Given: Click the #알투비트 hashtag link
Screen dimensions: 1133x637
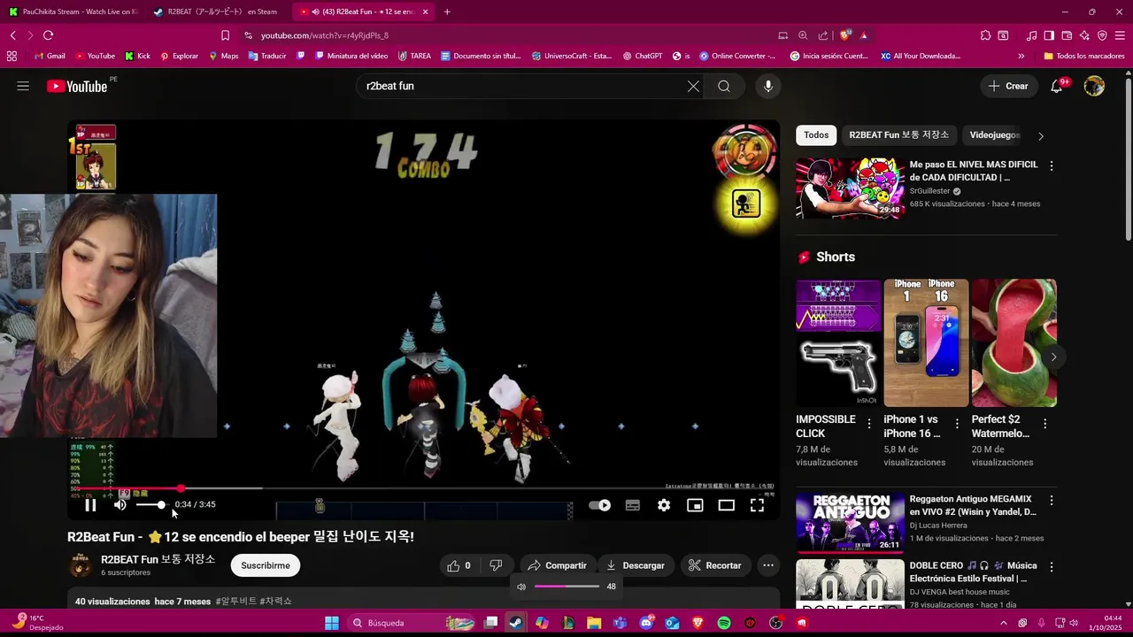Looking at the screenshot, I should (x=236, y=602).
